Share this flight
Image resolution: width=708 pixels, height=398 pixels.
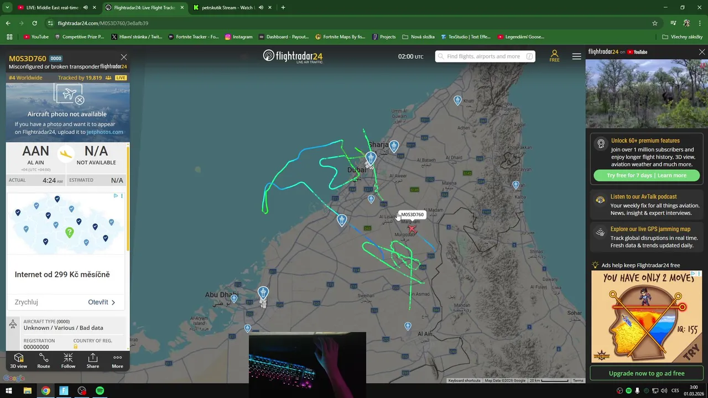[93, 360]
